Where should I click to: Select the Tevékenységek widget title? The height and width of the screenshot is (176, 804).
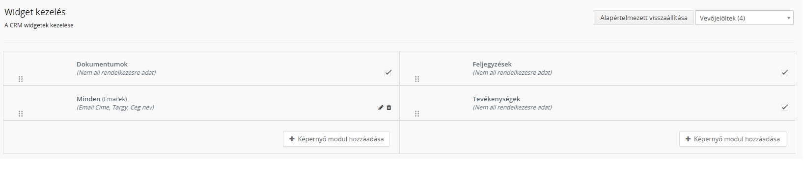click(497, 99)
